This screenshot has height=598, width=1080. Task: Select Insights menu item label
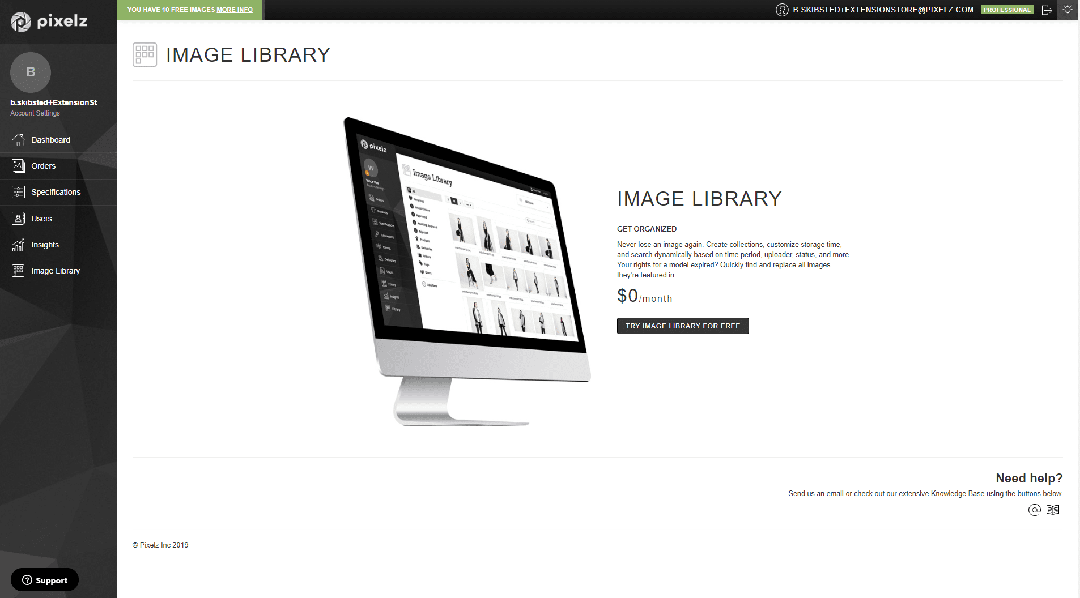(x=45, y=245)
